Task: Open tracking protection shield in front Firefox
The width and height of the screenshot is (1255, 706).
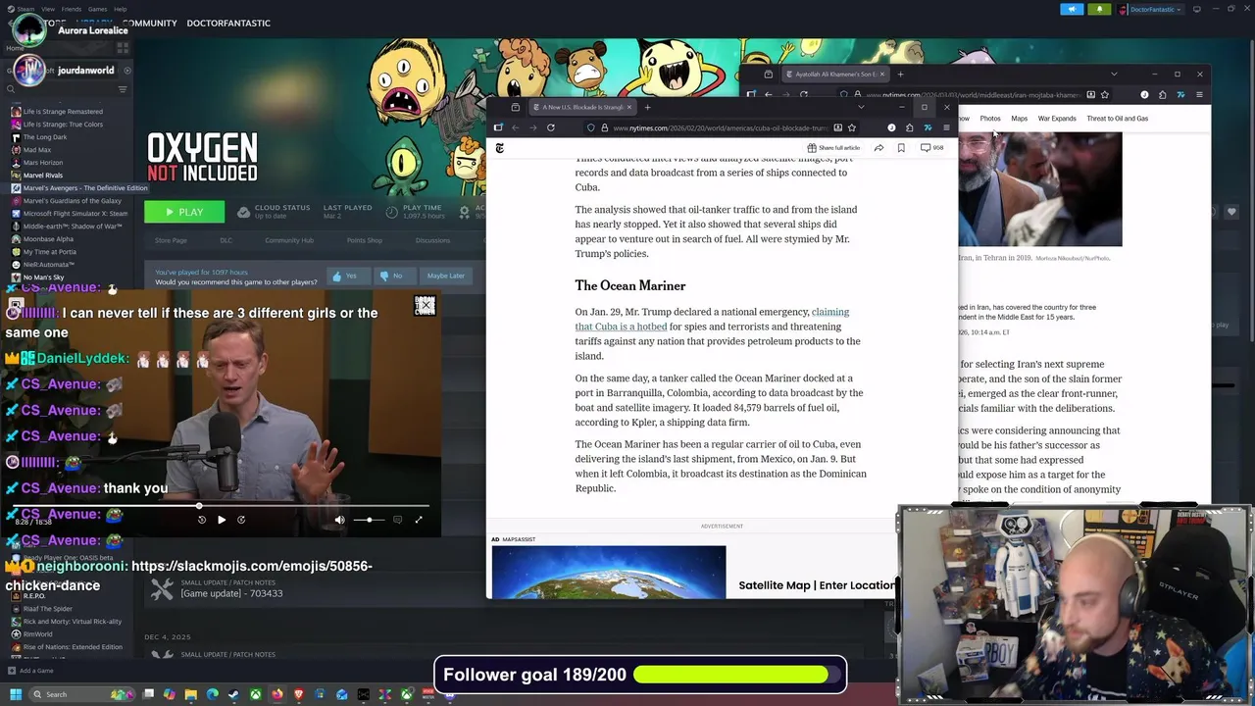Action: click(591, 127)
